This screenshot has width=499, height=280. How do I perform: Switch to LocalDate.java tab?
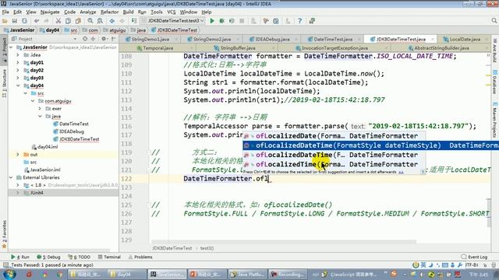pos(465,39)
